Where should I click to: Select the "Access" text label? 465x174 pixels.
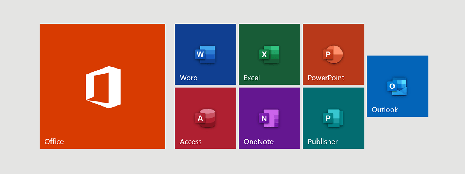190,141
